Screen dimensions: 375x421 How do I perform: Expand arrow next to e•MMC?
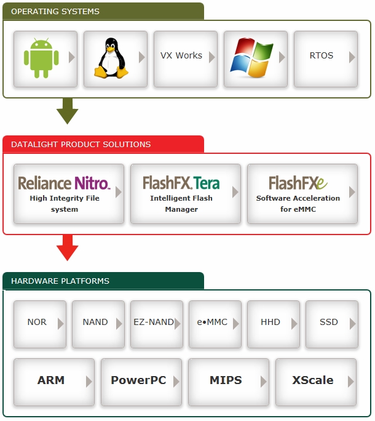pos(236,324)
